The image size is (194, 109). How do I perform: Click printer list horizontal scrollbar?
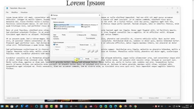point(75,32)
